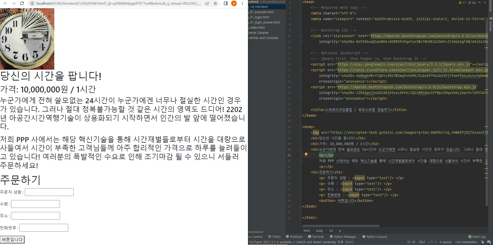Open the Python Packages tool window
The height and width of the screenshot is (245, 493).
click(343, 237)
